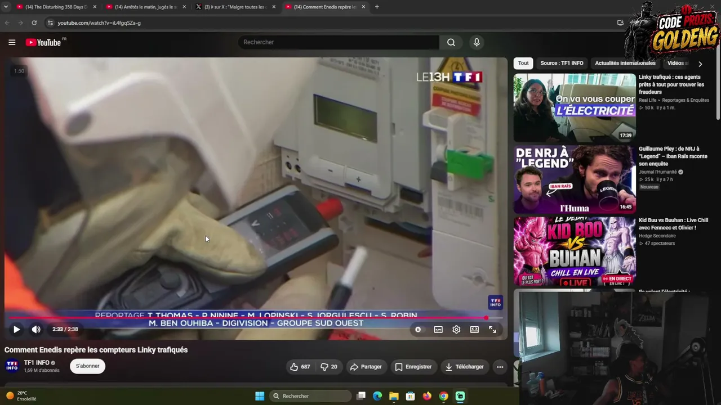
Task: Select the Source : TF1 INFO chip
Action: click(x=562, y=63)
